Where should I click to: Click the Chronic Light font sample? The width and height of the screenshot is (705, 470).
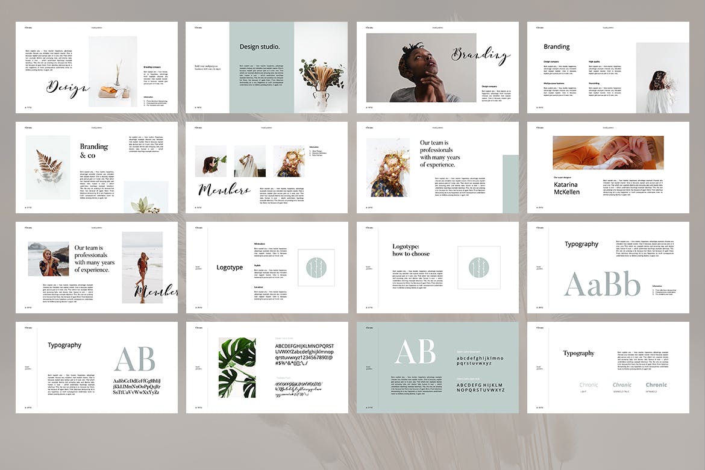pos(589,385)
